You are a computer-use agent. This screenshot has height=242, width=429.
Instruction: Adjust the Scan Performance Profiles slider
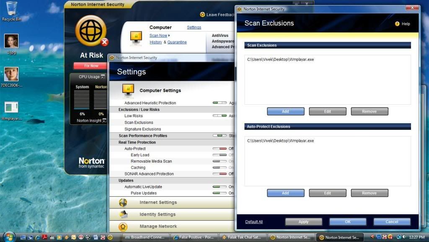pos(220,136)
